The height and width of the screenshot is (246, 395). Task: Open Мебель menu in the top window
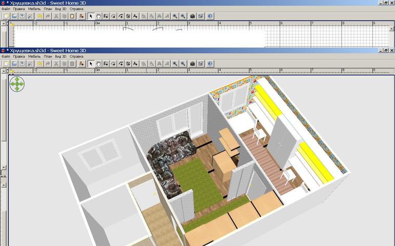pos(34,9)
